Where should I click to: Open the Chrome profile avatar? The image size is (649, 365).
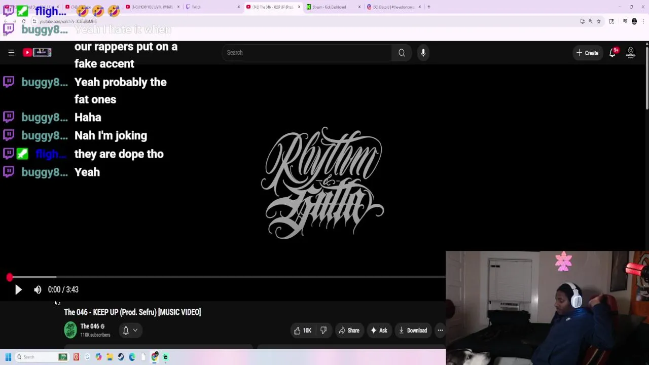coord(634,21)
